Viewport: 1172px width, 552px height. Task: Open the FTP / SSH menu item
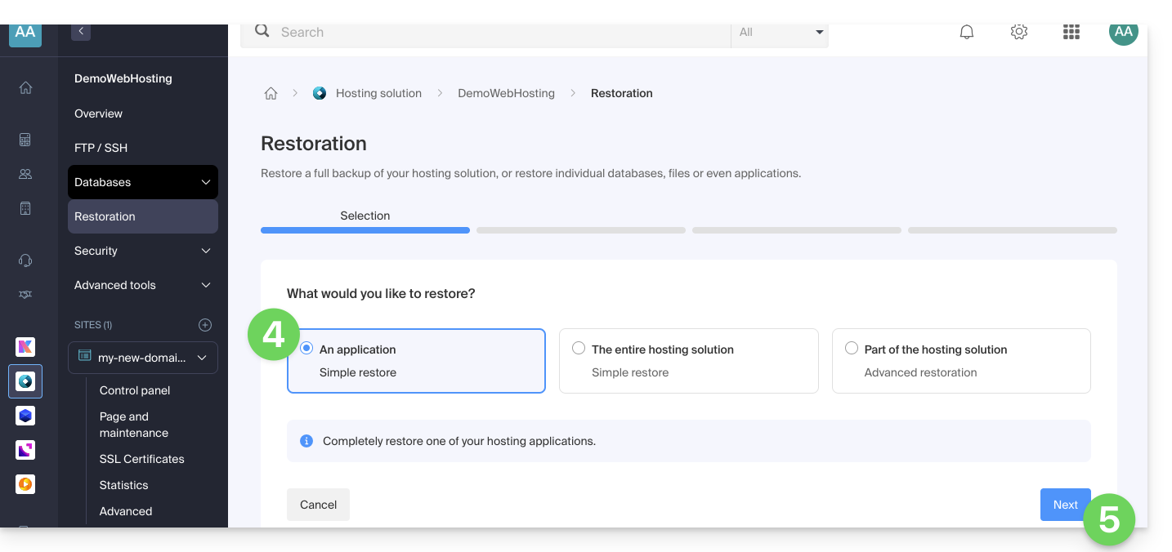point(101,148)
